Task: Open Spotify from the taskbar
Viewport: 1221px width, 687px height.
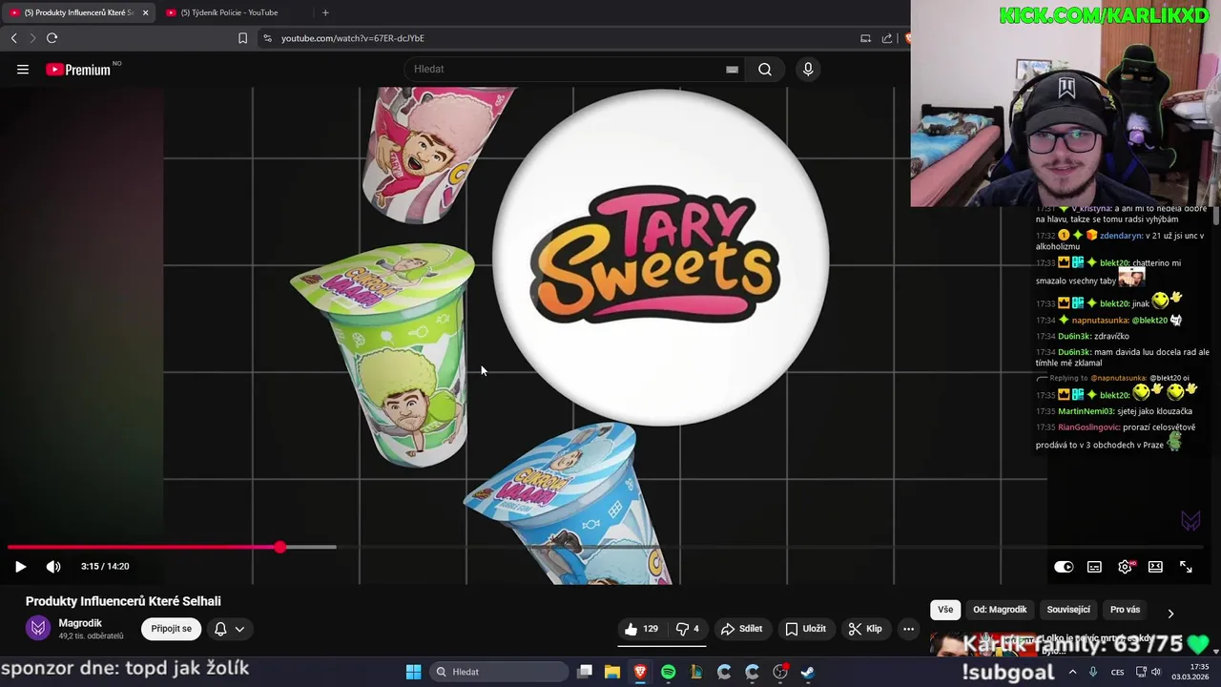Action: tap(668, 672)
